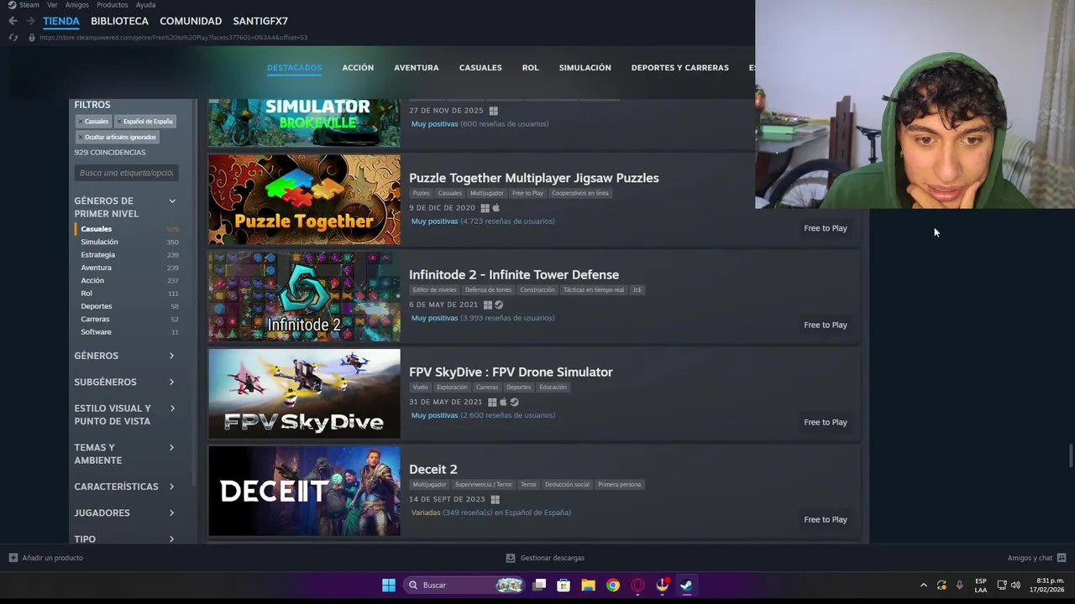The height and width of the screenshot is (604, 1075).
Task: Toggle the Estrategia genre filter
Action: point(128,255)
